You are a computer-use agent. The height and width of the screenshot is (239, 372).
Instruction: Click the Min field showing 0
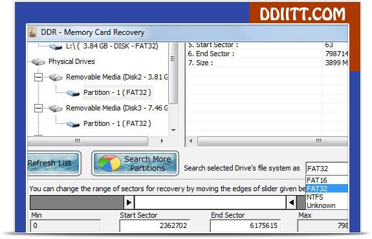point(65,225)
